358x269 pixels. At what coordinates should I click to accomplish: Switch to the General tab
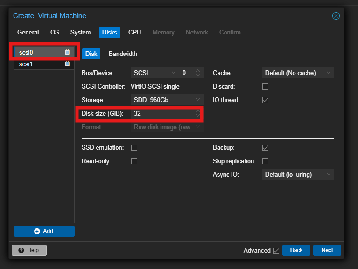(28, 32)
